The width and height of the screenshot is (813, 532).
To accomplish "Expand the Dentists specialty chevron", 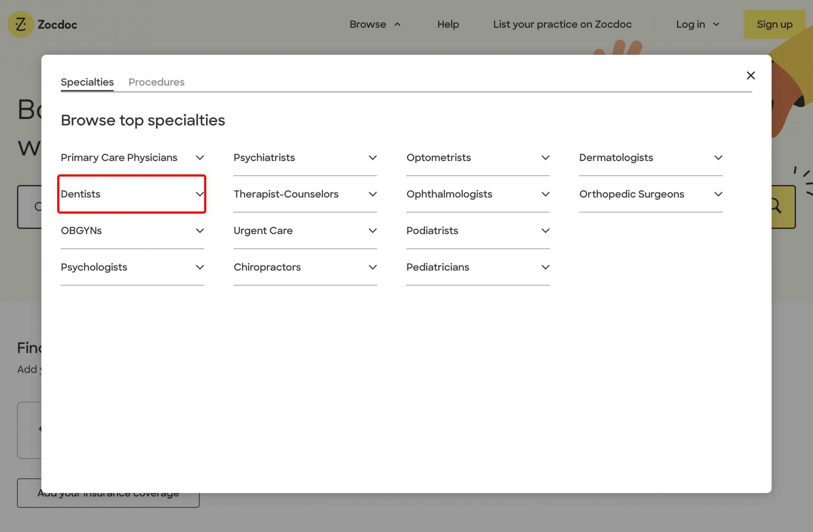I will [200, 194].
